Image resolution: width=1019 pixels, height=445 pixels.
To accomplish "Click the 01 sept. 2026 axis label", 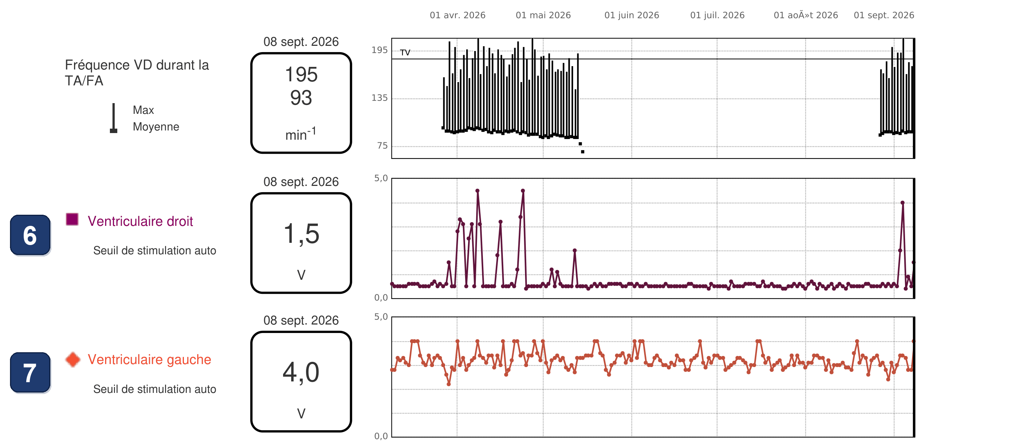I will pyautogui.click(x=884, y=16).
